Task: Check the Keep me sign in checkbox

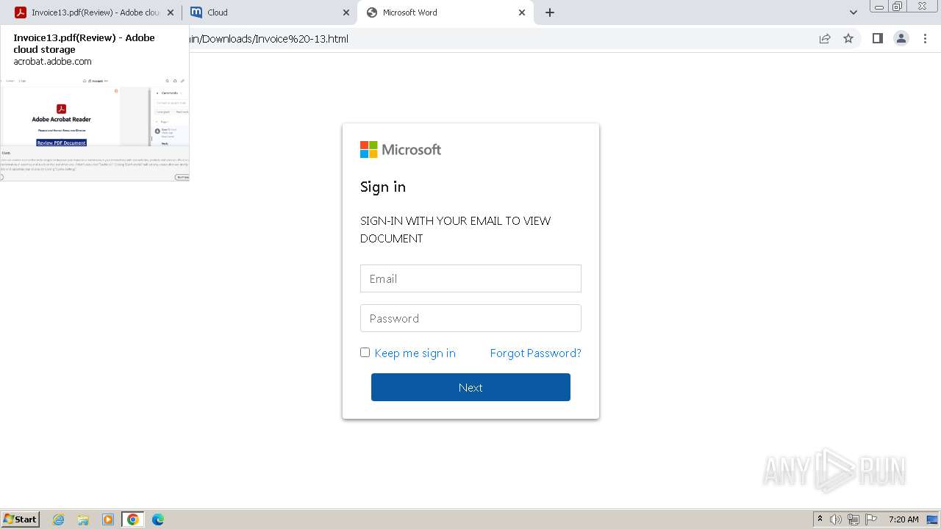Action: click(365, 353)
